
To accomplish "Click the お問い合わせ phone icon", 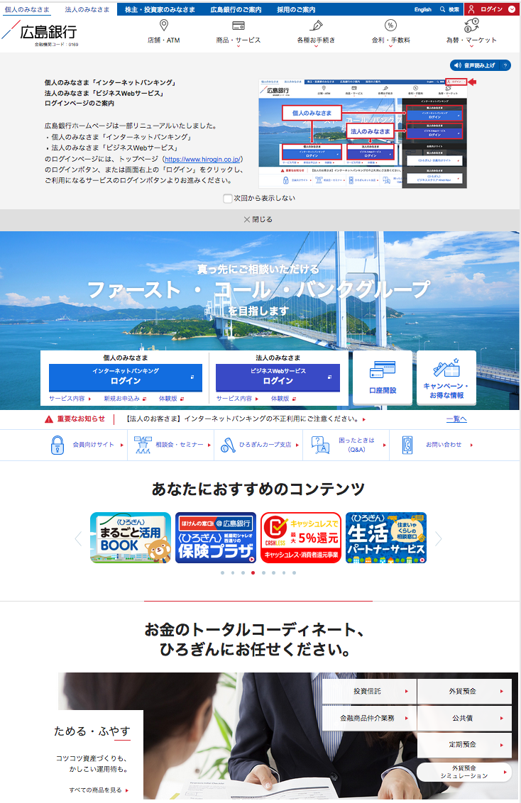I will 407,445.
